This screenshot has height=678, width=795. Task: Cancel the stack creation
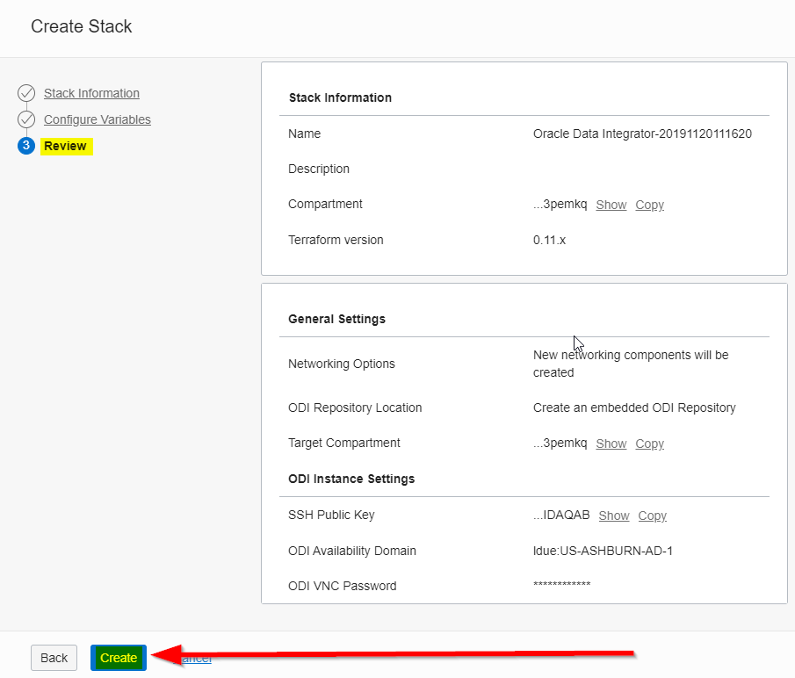[x=198, y=658]
